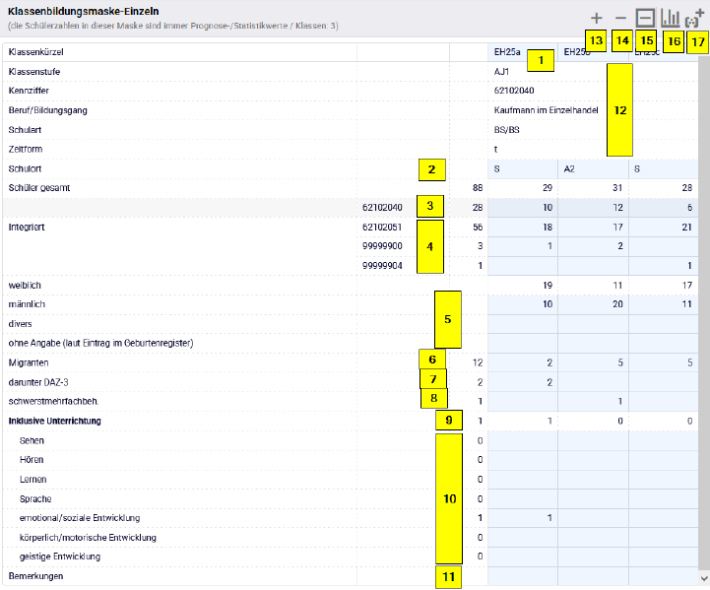Click the Bemerkungen cell for EH25a

(x=522, y=576)
